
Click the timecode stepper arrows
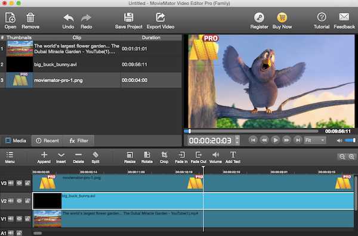(x=237, y=140)
